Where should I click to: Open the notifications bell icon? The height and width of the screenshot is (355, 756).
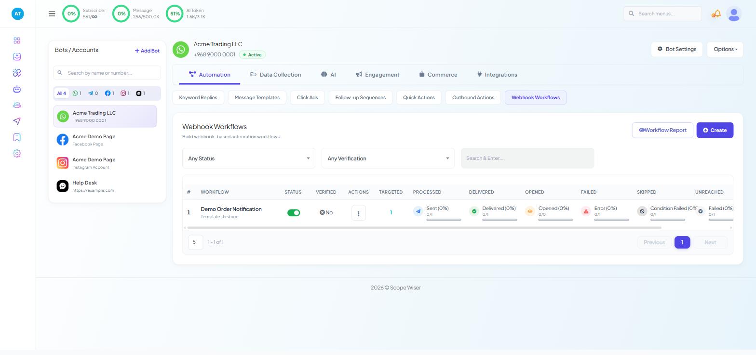click(x=716, y=14)
